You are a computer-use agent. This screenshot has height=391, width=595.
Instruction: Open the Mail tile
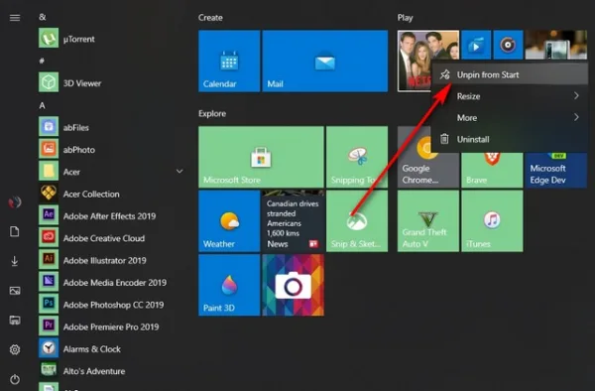coord(325,62)
